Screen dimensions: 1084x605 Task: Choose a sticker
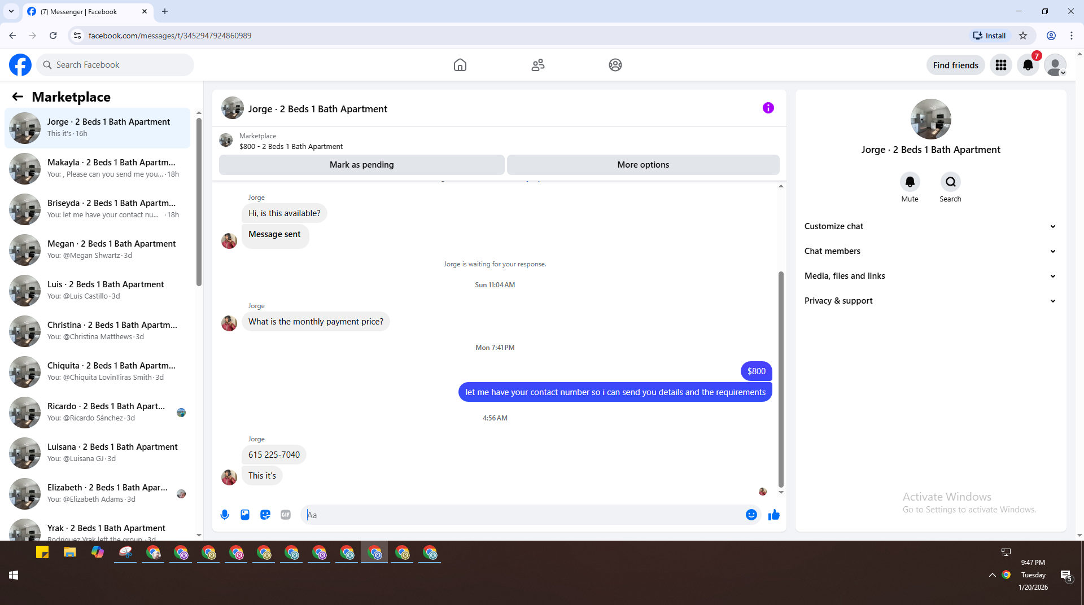click(265, 515)
